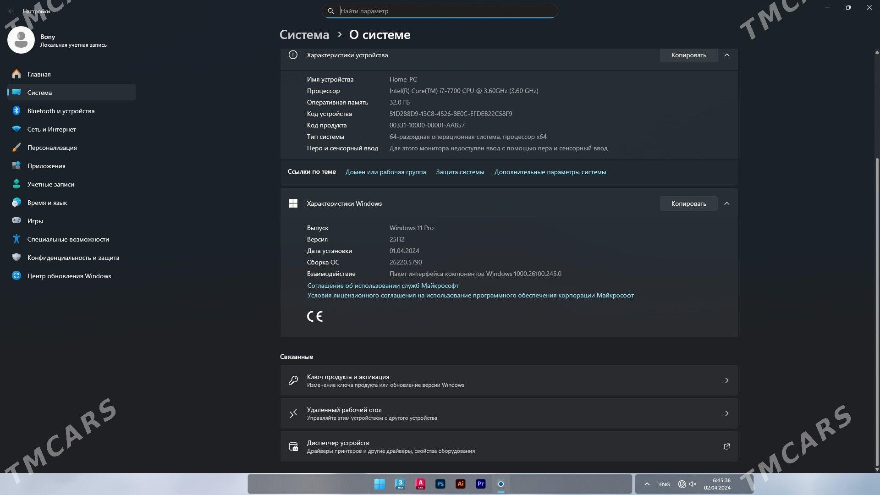Select OS build 26220.5790 text
This screenshot has width=880, height=495.
(x=406, y=262)
